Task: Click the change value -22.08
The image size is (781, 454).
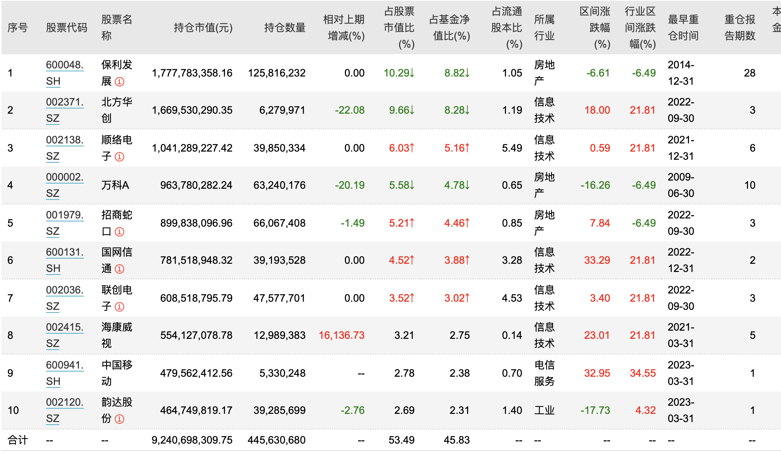Action: coord(350,110)
